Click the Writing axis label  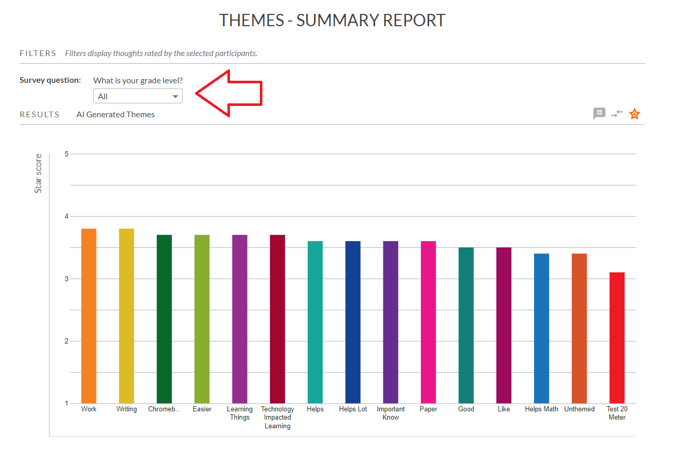pyautogui.click(x=127, y=409)
